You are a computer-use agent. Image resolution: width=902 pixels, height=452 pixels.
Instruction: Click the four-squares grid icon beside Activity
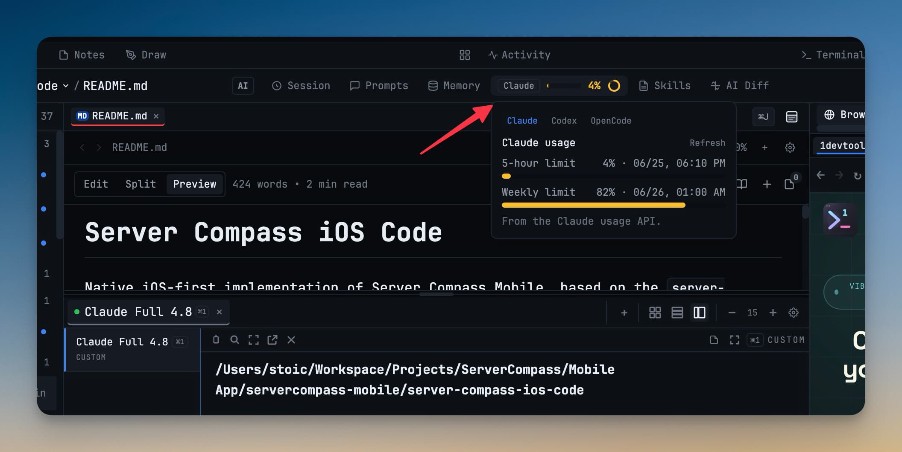465,55
